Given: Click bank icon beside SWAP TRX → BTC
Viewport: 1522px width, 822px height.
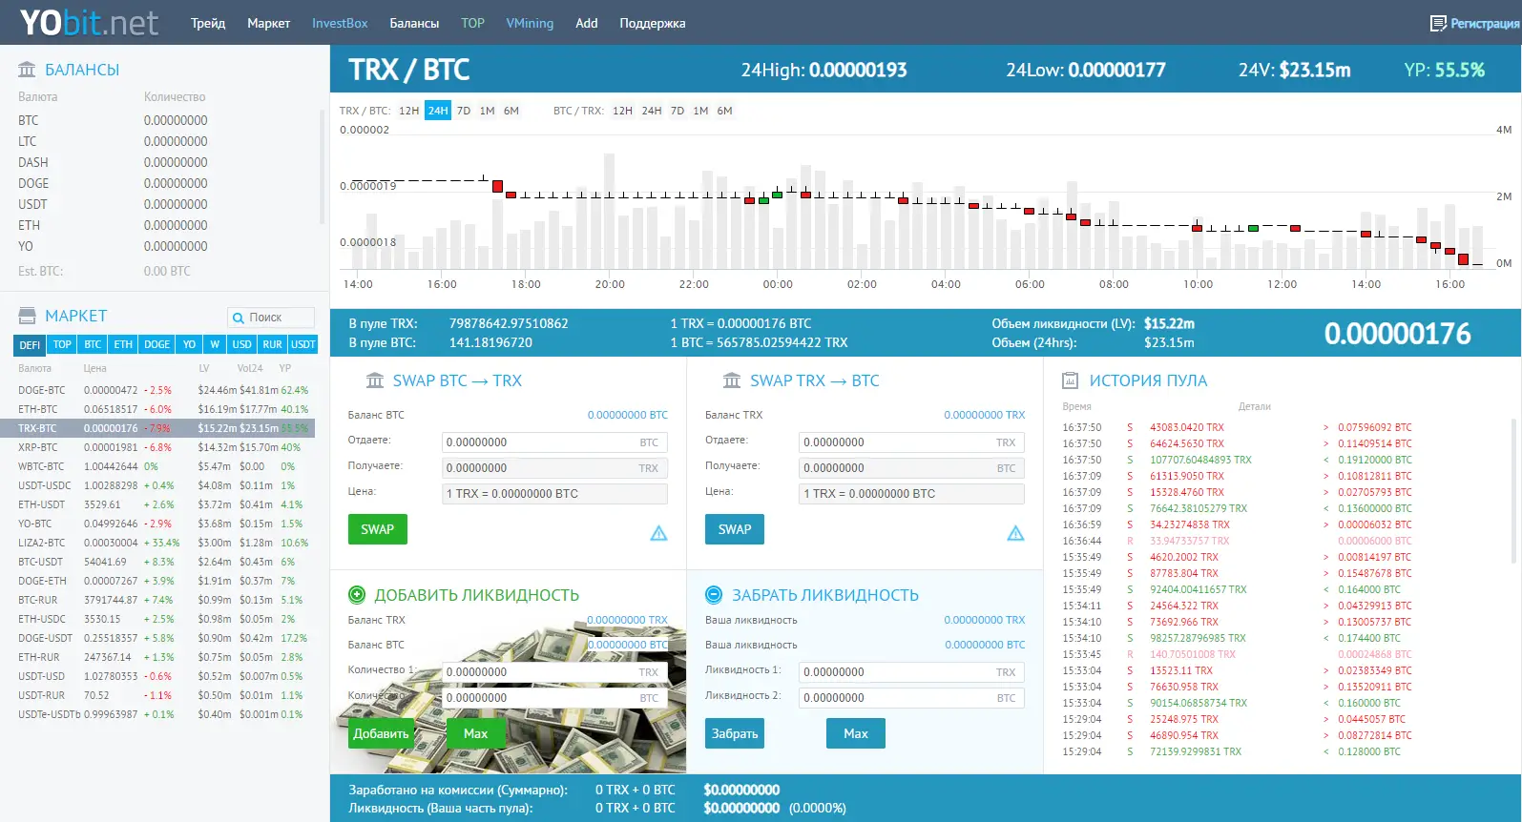Looking at the screenshot, I should coord(732,380).
